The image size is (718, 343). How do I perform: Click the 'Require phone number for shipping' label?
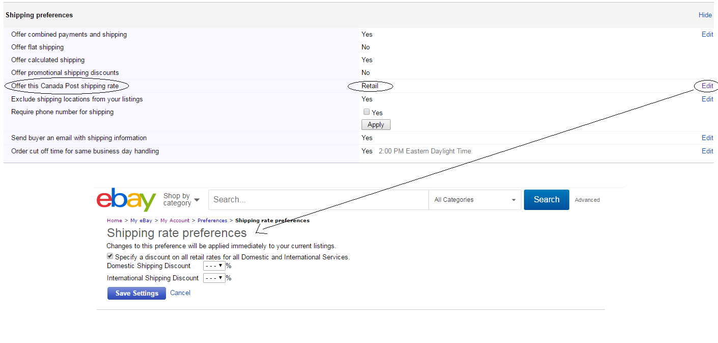[x=62, y=112]
